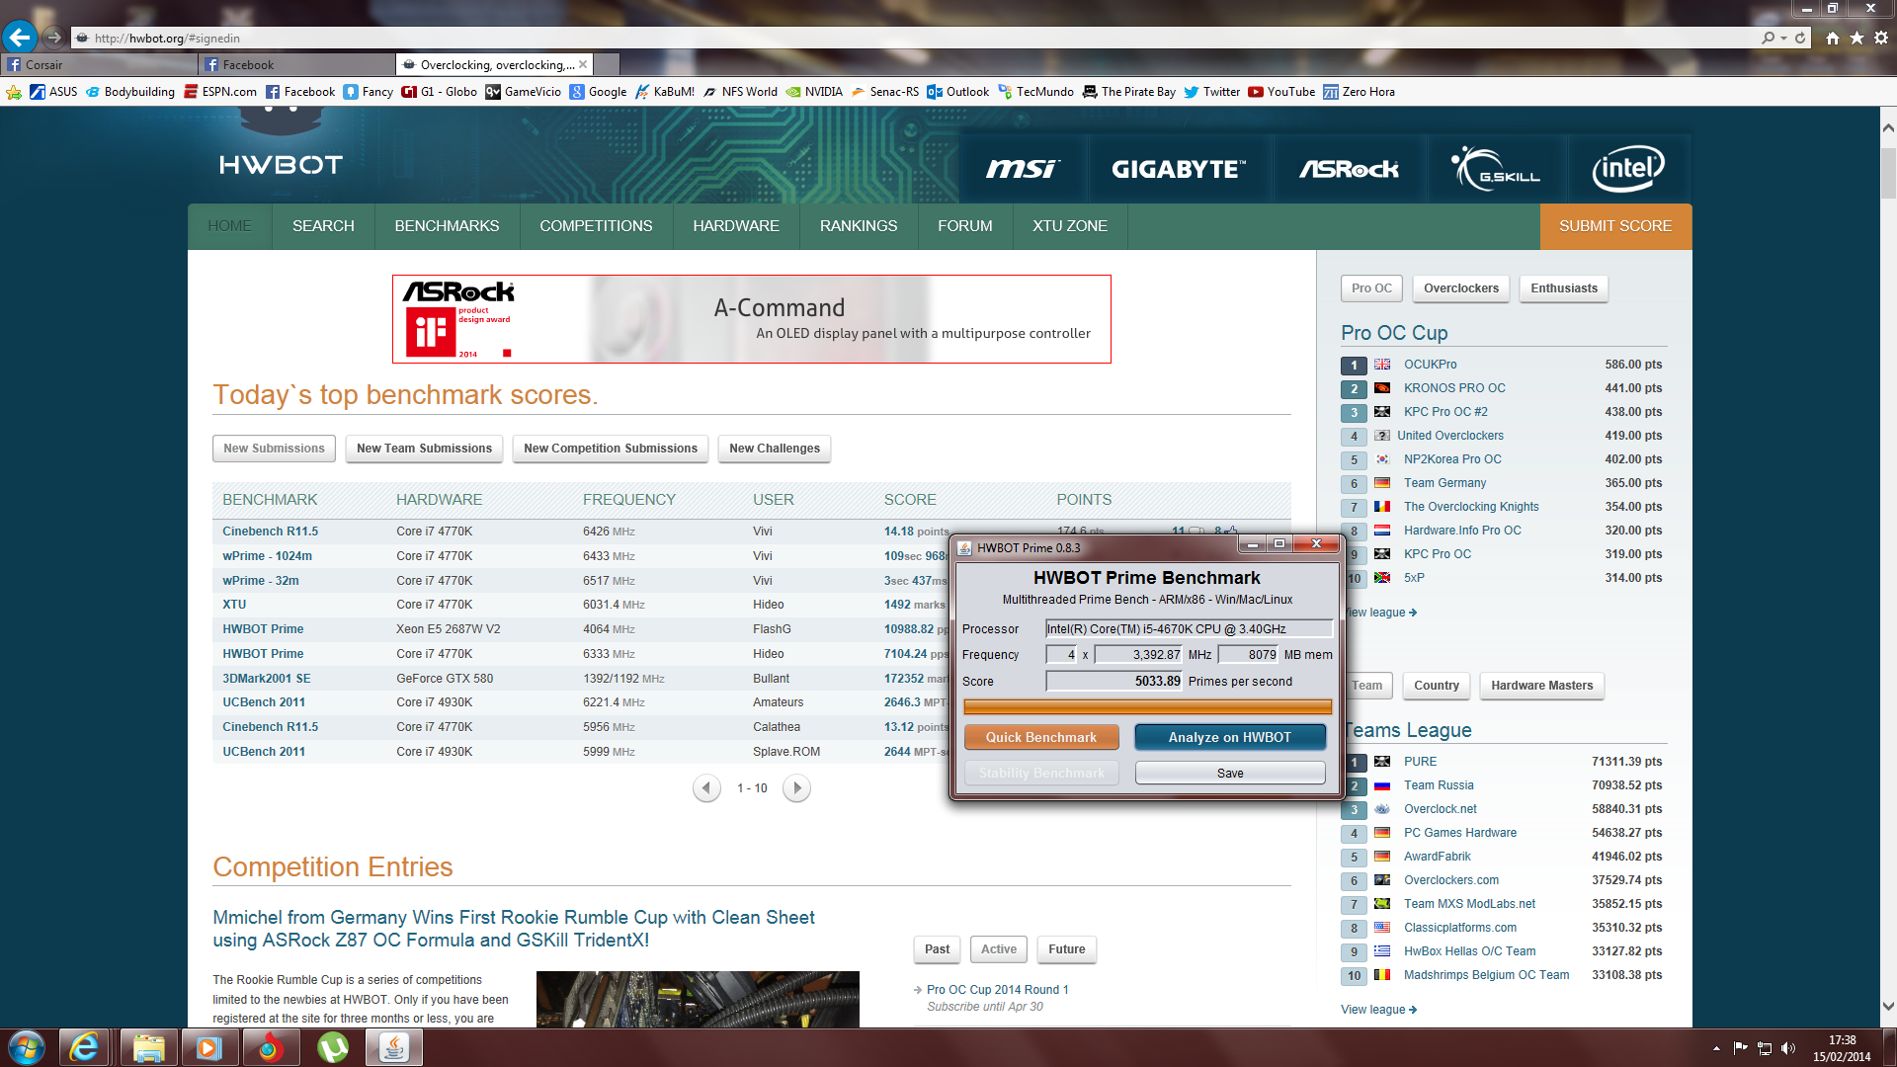This screenshot has height=1067, width=1897.
Task: Select the New Team Submissions tab
Action: tap(424, 449)
